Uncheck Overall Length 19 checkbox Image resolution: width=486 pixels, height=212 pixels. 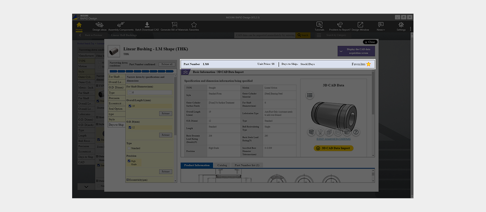tap(130, 106)
